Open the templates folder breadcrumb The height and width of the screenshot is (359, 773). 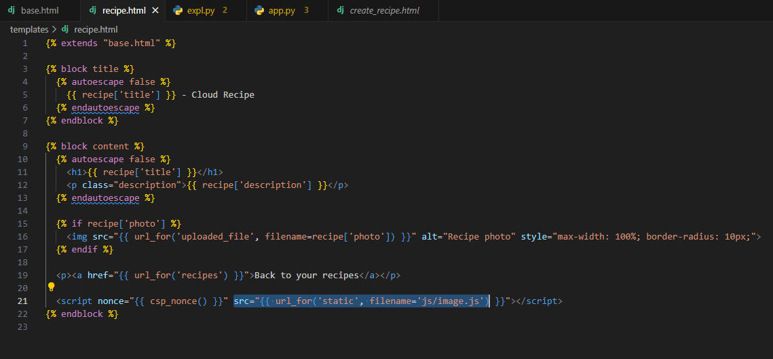(29, 29)
